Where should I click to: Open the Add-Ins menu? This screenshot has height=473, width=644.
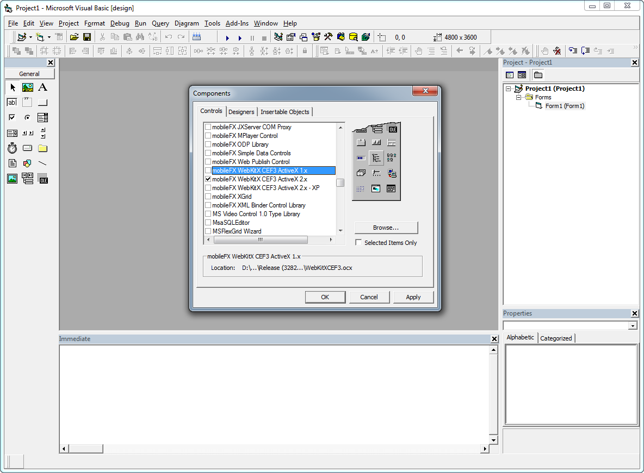coord(237,23)
